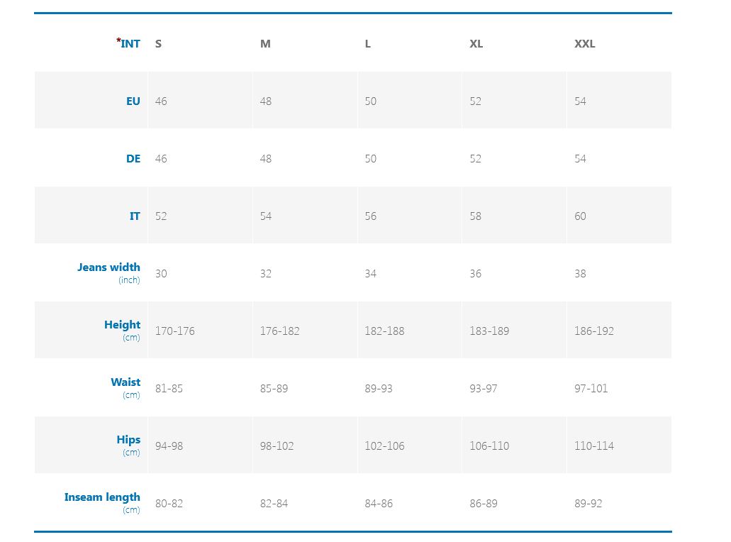Click the XXL size column header

[x=584, y=44]
